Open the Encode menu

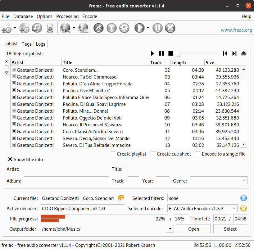click(x=90, y=16)
